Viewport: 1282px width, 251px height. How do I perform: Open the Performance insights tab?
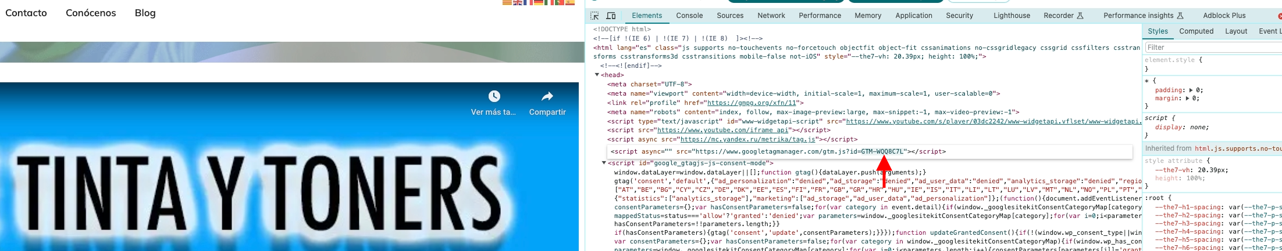tap(1143, 16)
